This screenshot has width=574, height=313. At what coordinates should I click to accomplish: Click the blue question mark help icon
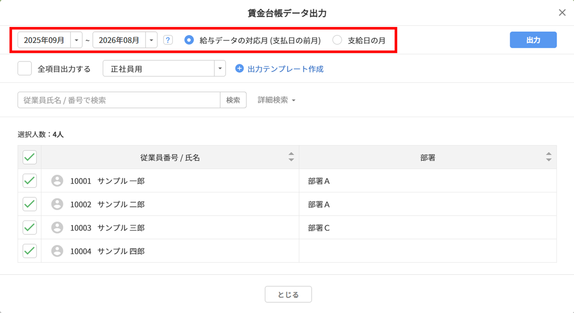[168, 40]
